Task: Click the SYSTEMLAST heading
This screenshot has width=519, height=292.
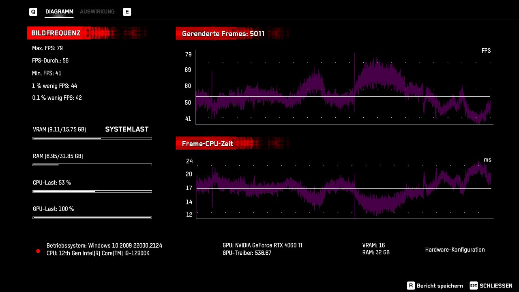Action: (127, 129)
